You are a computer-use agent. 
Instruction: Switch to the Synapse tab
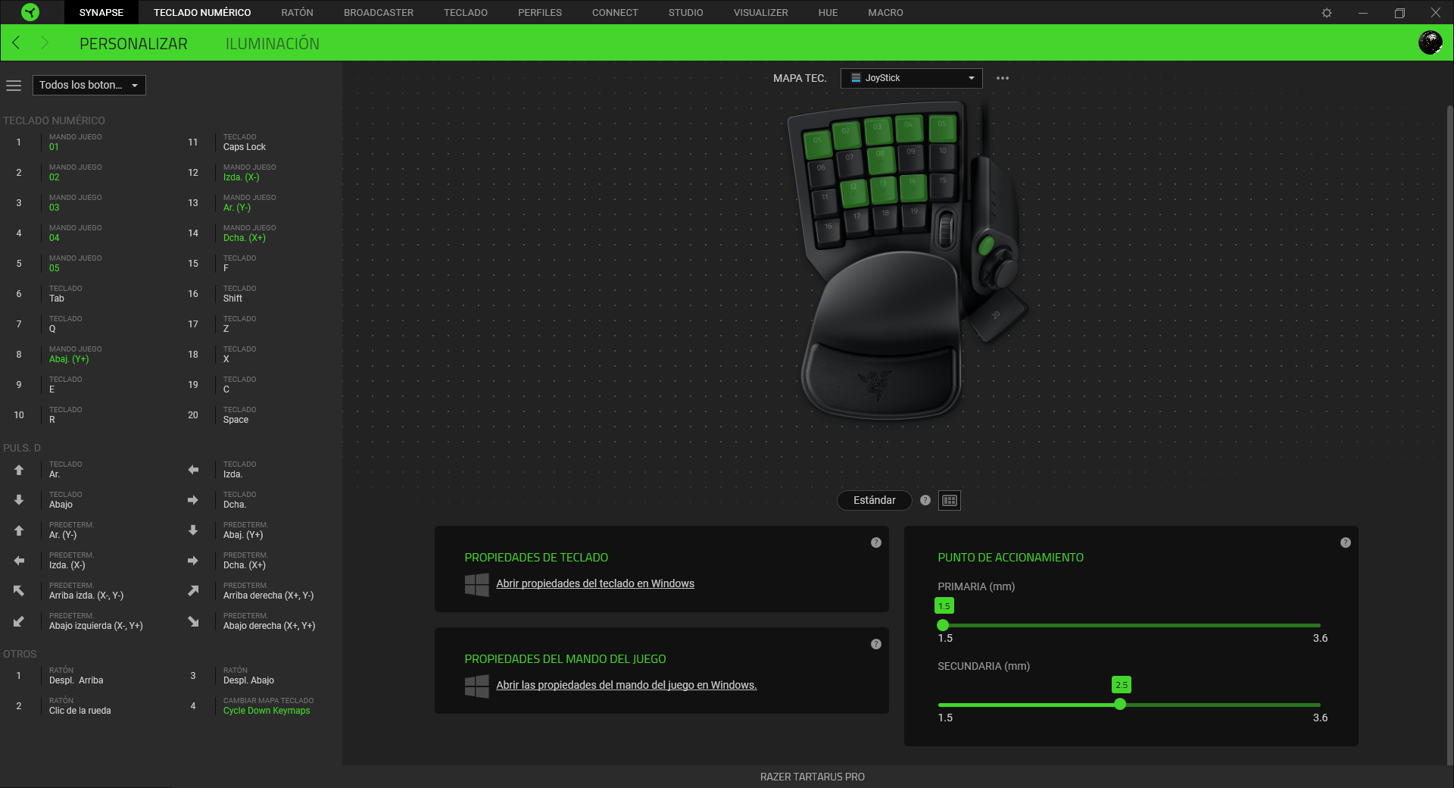(101, 12)
